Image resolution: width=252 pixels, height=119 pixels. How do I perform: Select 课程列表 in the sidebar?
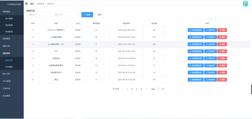point(12,60)
